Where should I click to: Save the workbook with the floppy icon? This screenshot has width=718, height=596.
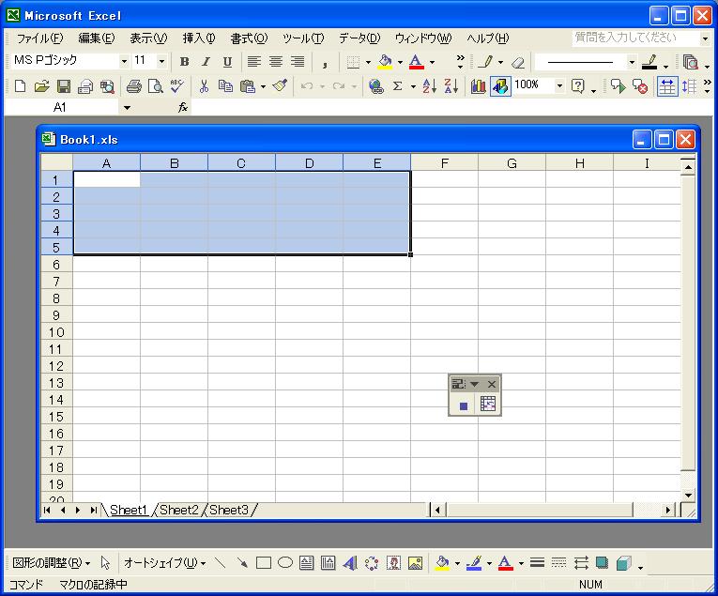(64, 86)
